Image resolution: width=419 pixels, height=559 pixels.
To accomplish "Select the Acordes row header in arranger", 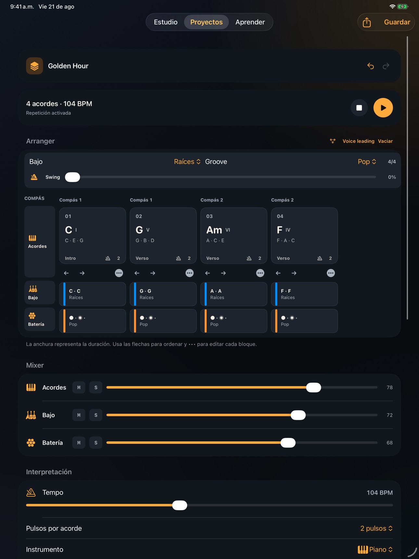I will 40,241.
